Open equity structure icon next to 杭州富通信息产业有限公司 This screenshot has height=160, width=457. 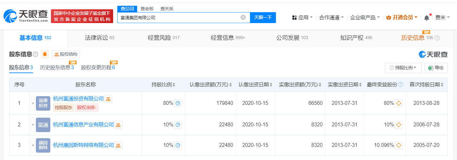coord(119,125)
